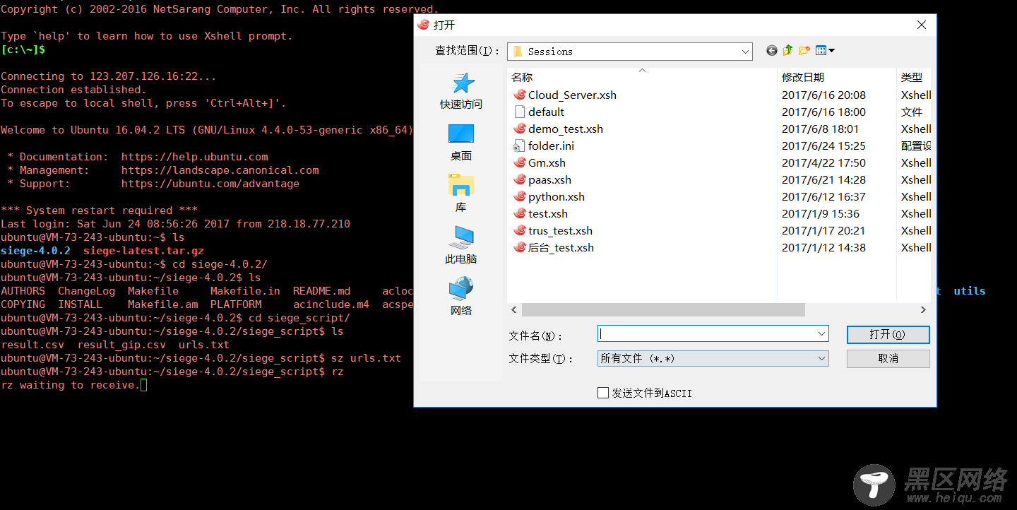Click the date 2017/6/24 15:25
Viewport: 1017px width, 510px height.
[823, 146]
